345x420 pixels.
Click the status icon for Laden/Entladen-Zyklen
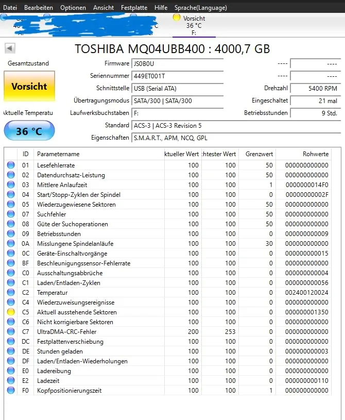tap(11, 282)
